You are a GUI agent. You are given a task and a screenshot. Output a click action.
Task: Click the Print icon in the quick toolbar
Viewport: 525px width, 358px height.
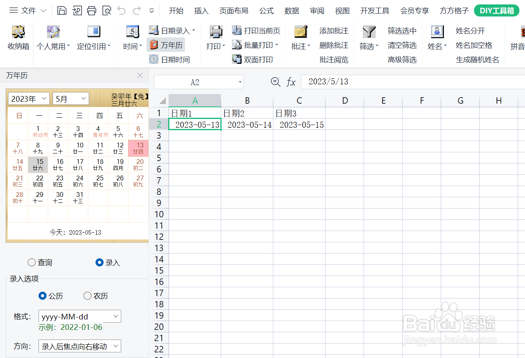[92, 10]
